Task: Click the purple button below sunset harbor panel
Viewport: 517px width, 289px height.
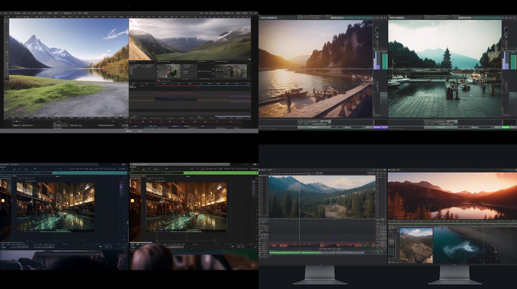Action: 380,127
